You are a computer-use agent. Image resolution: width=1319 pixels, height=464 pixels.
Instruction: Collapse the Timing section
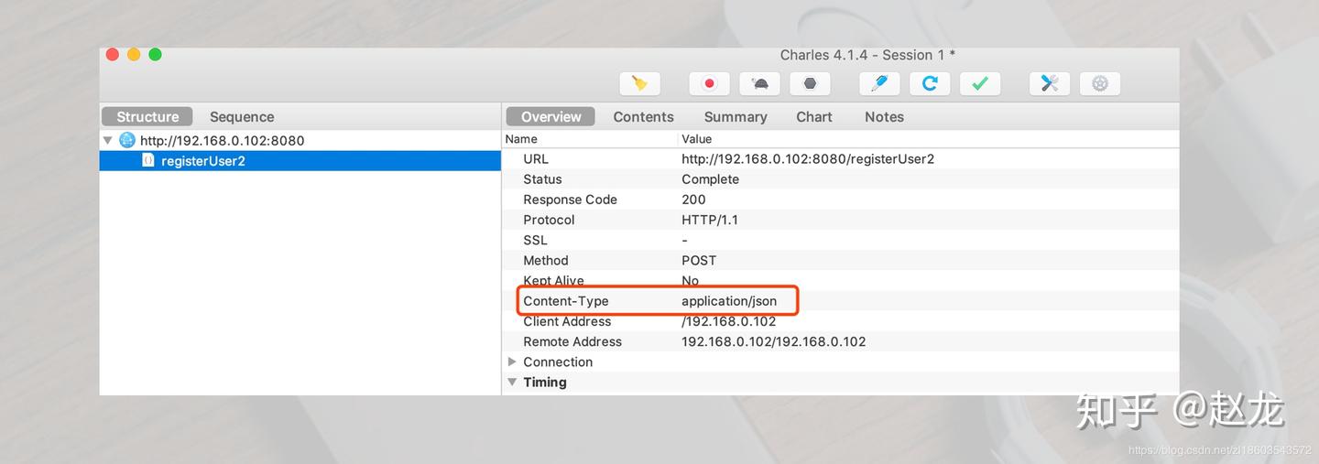click(512, 382)
